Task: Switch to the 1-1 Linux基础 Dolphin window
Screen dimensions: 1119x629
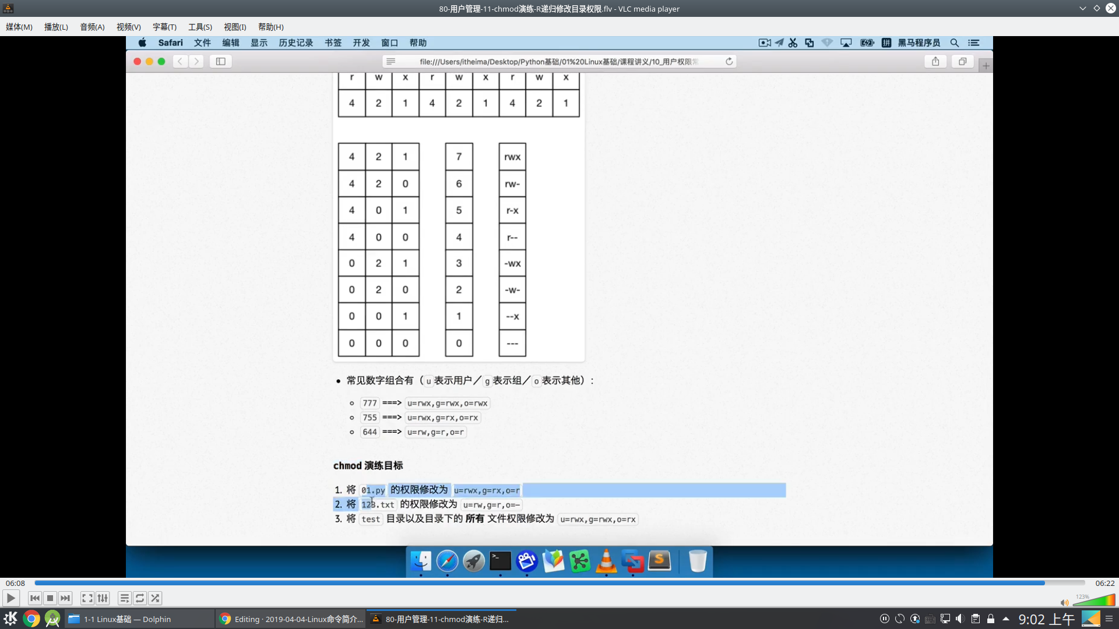Action: pos(127,619)
